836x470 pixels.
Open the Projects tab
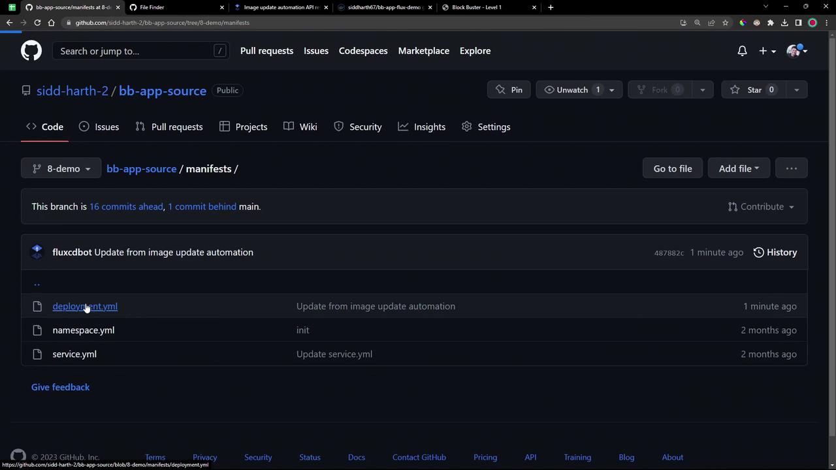[x=244, y=127]
